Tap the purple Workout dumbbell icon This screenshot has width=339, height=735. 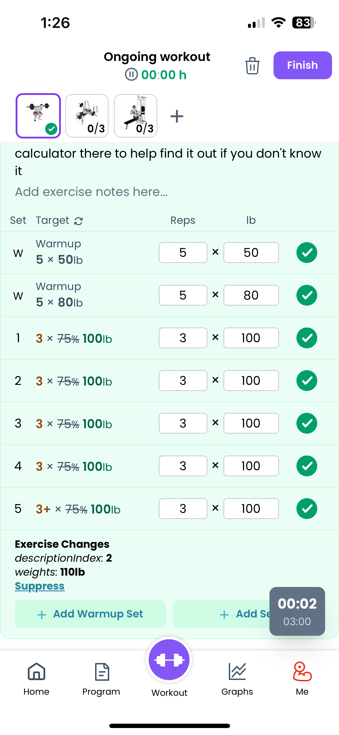tap(169, 660)
